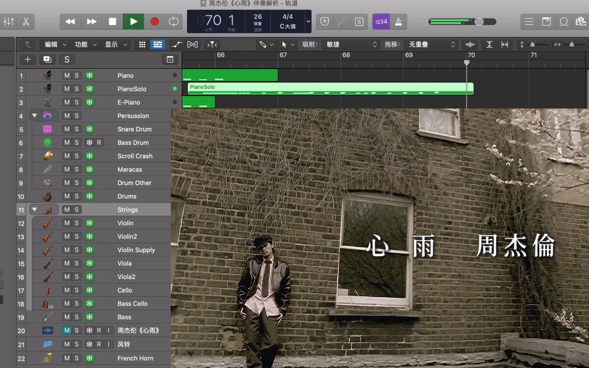This screenshot has width=589, height=368.
Task: Stop playback with the square stop button
Action: [112, 22]
